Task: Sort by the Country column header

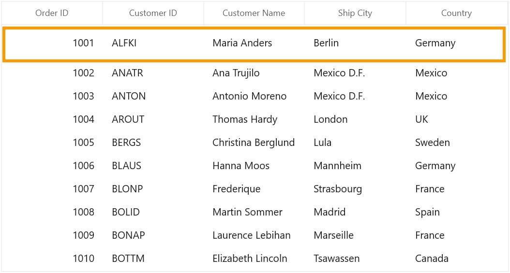Action: [456, 13]
